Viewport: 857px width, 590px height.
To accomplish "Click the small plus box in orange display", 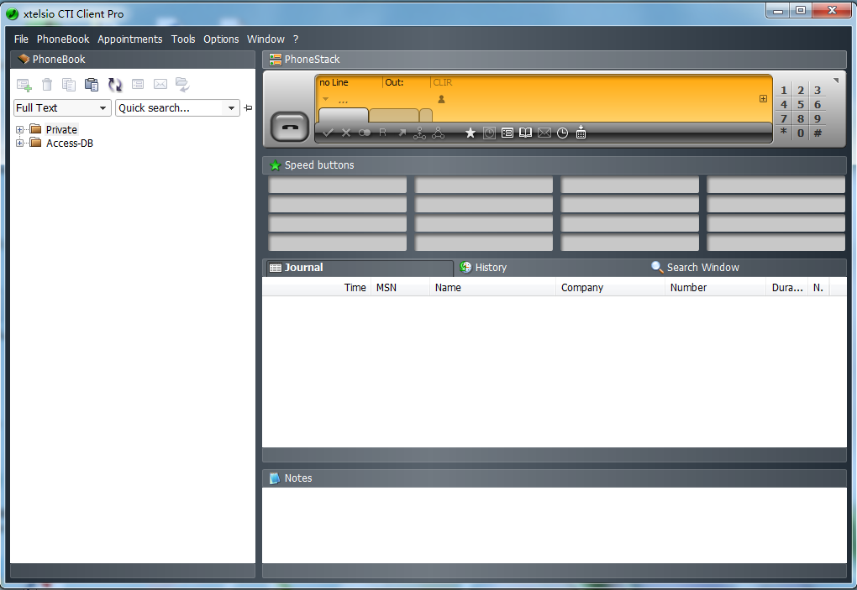I will pos(763,99).
